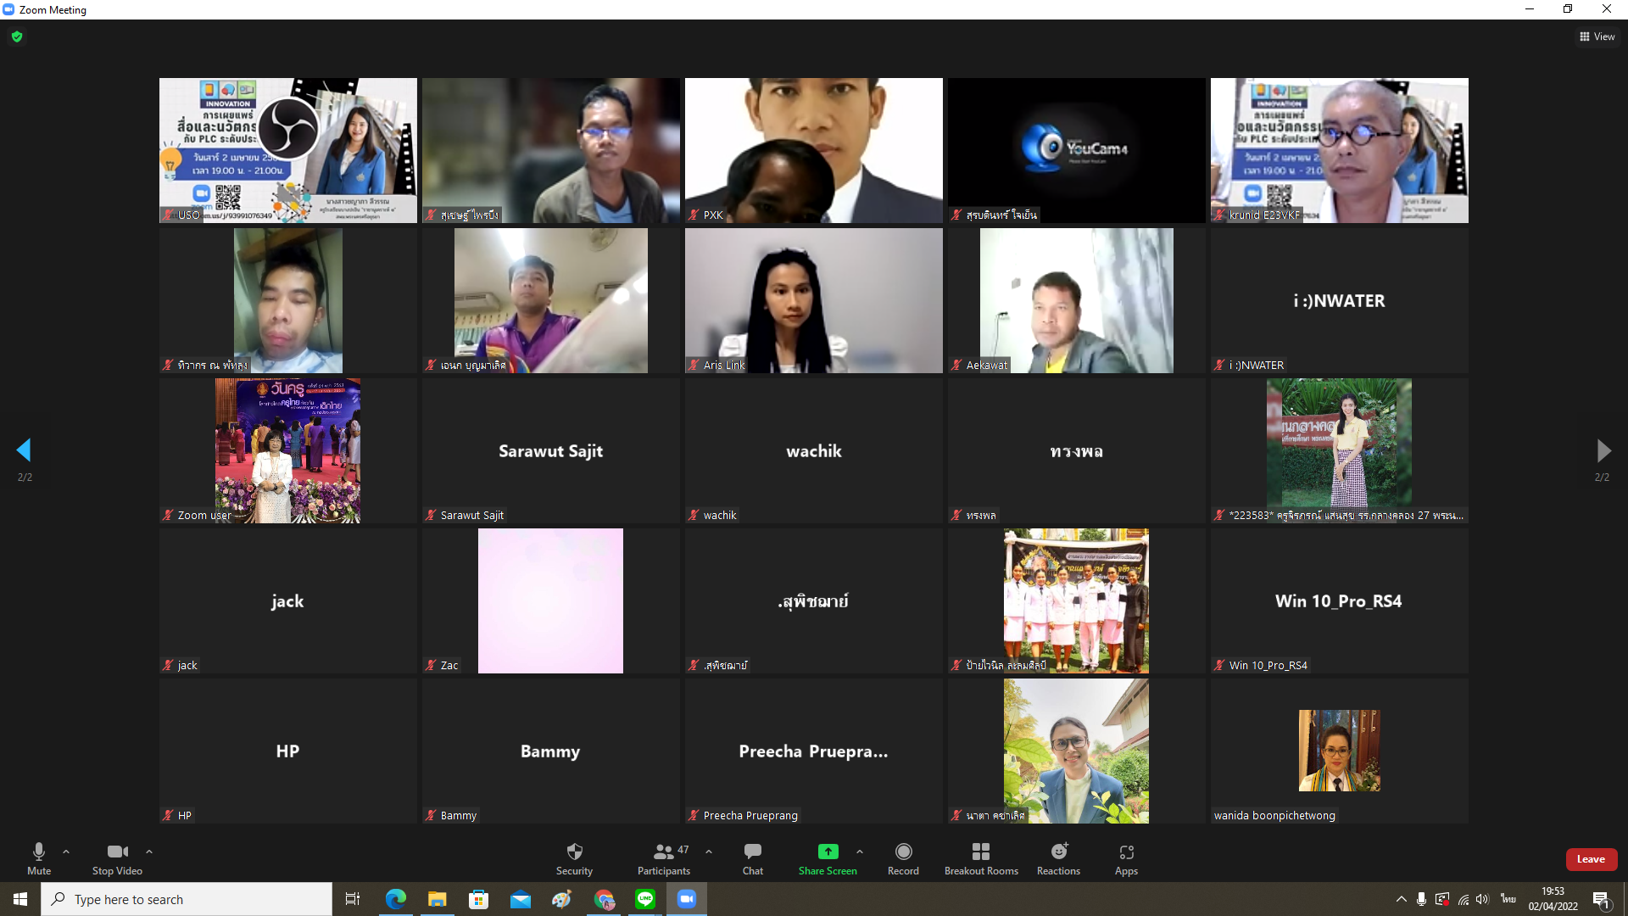Expand audio options arrow next to Mute
The width and height of the screenshot is (1628, 916).
click(x=66, y=851)
